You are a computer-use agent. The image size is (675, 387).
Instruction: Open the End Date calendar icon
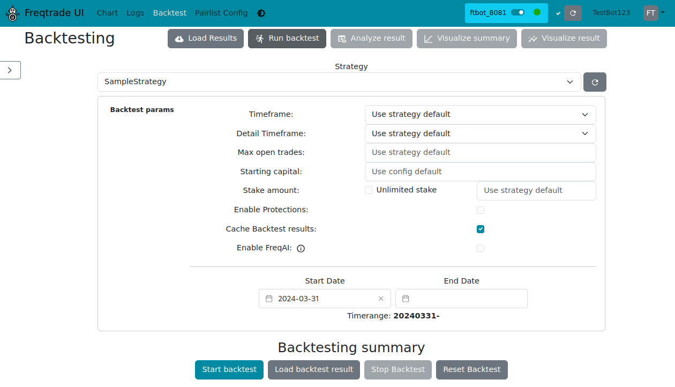point(405,299)
